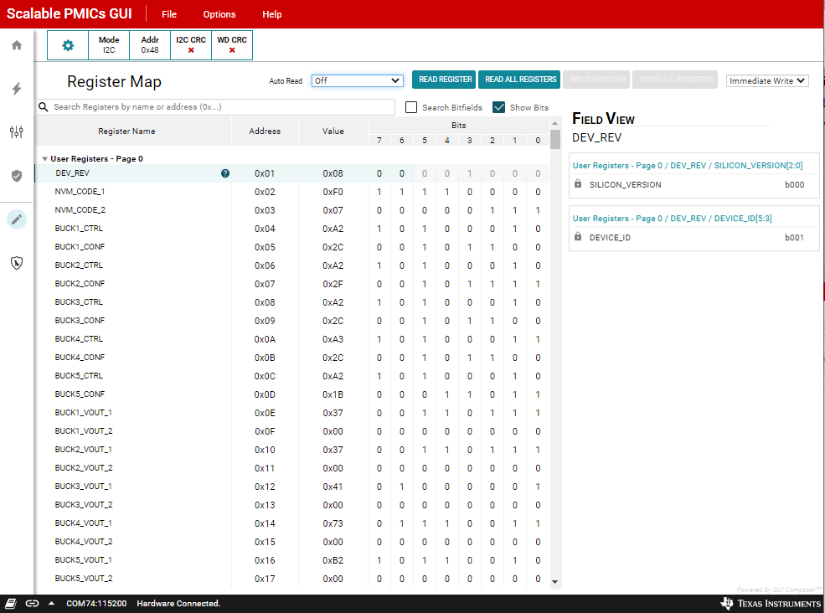Go to the Home page icon in sidebar

click(x=17, y=45)
